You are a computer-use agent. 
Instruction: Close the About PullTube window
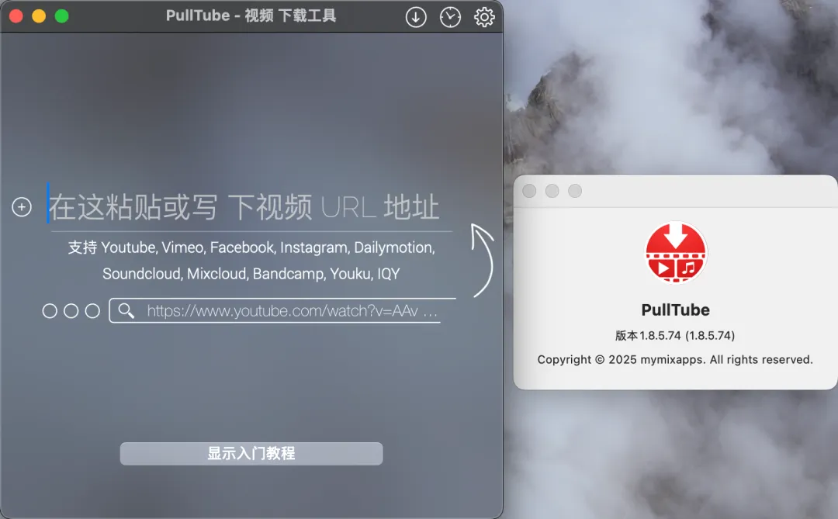529,191
